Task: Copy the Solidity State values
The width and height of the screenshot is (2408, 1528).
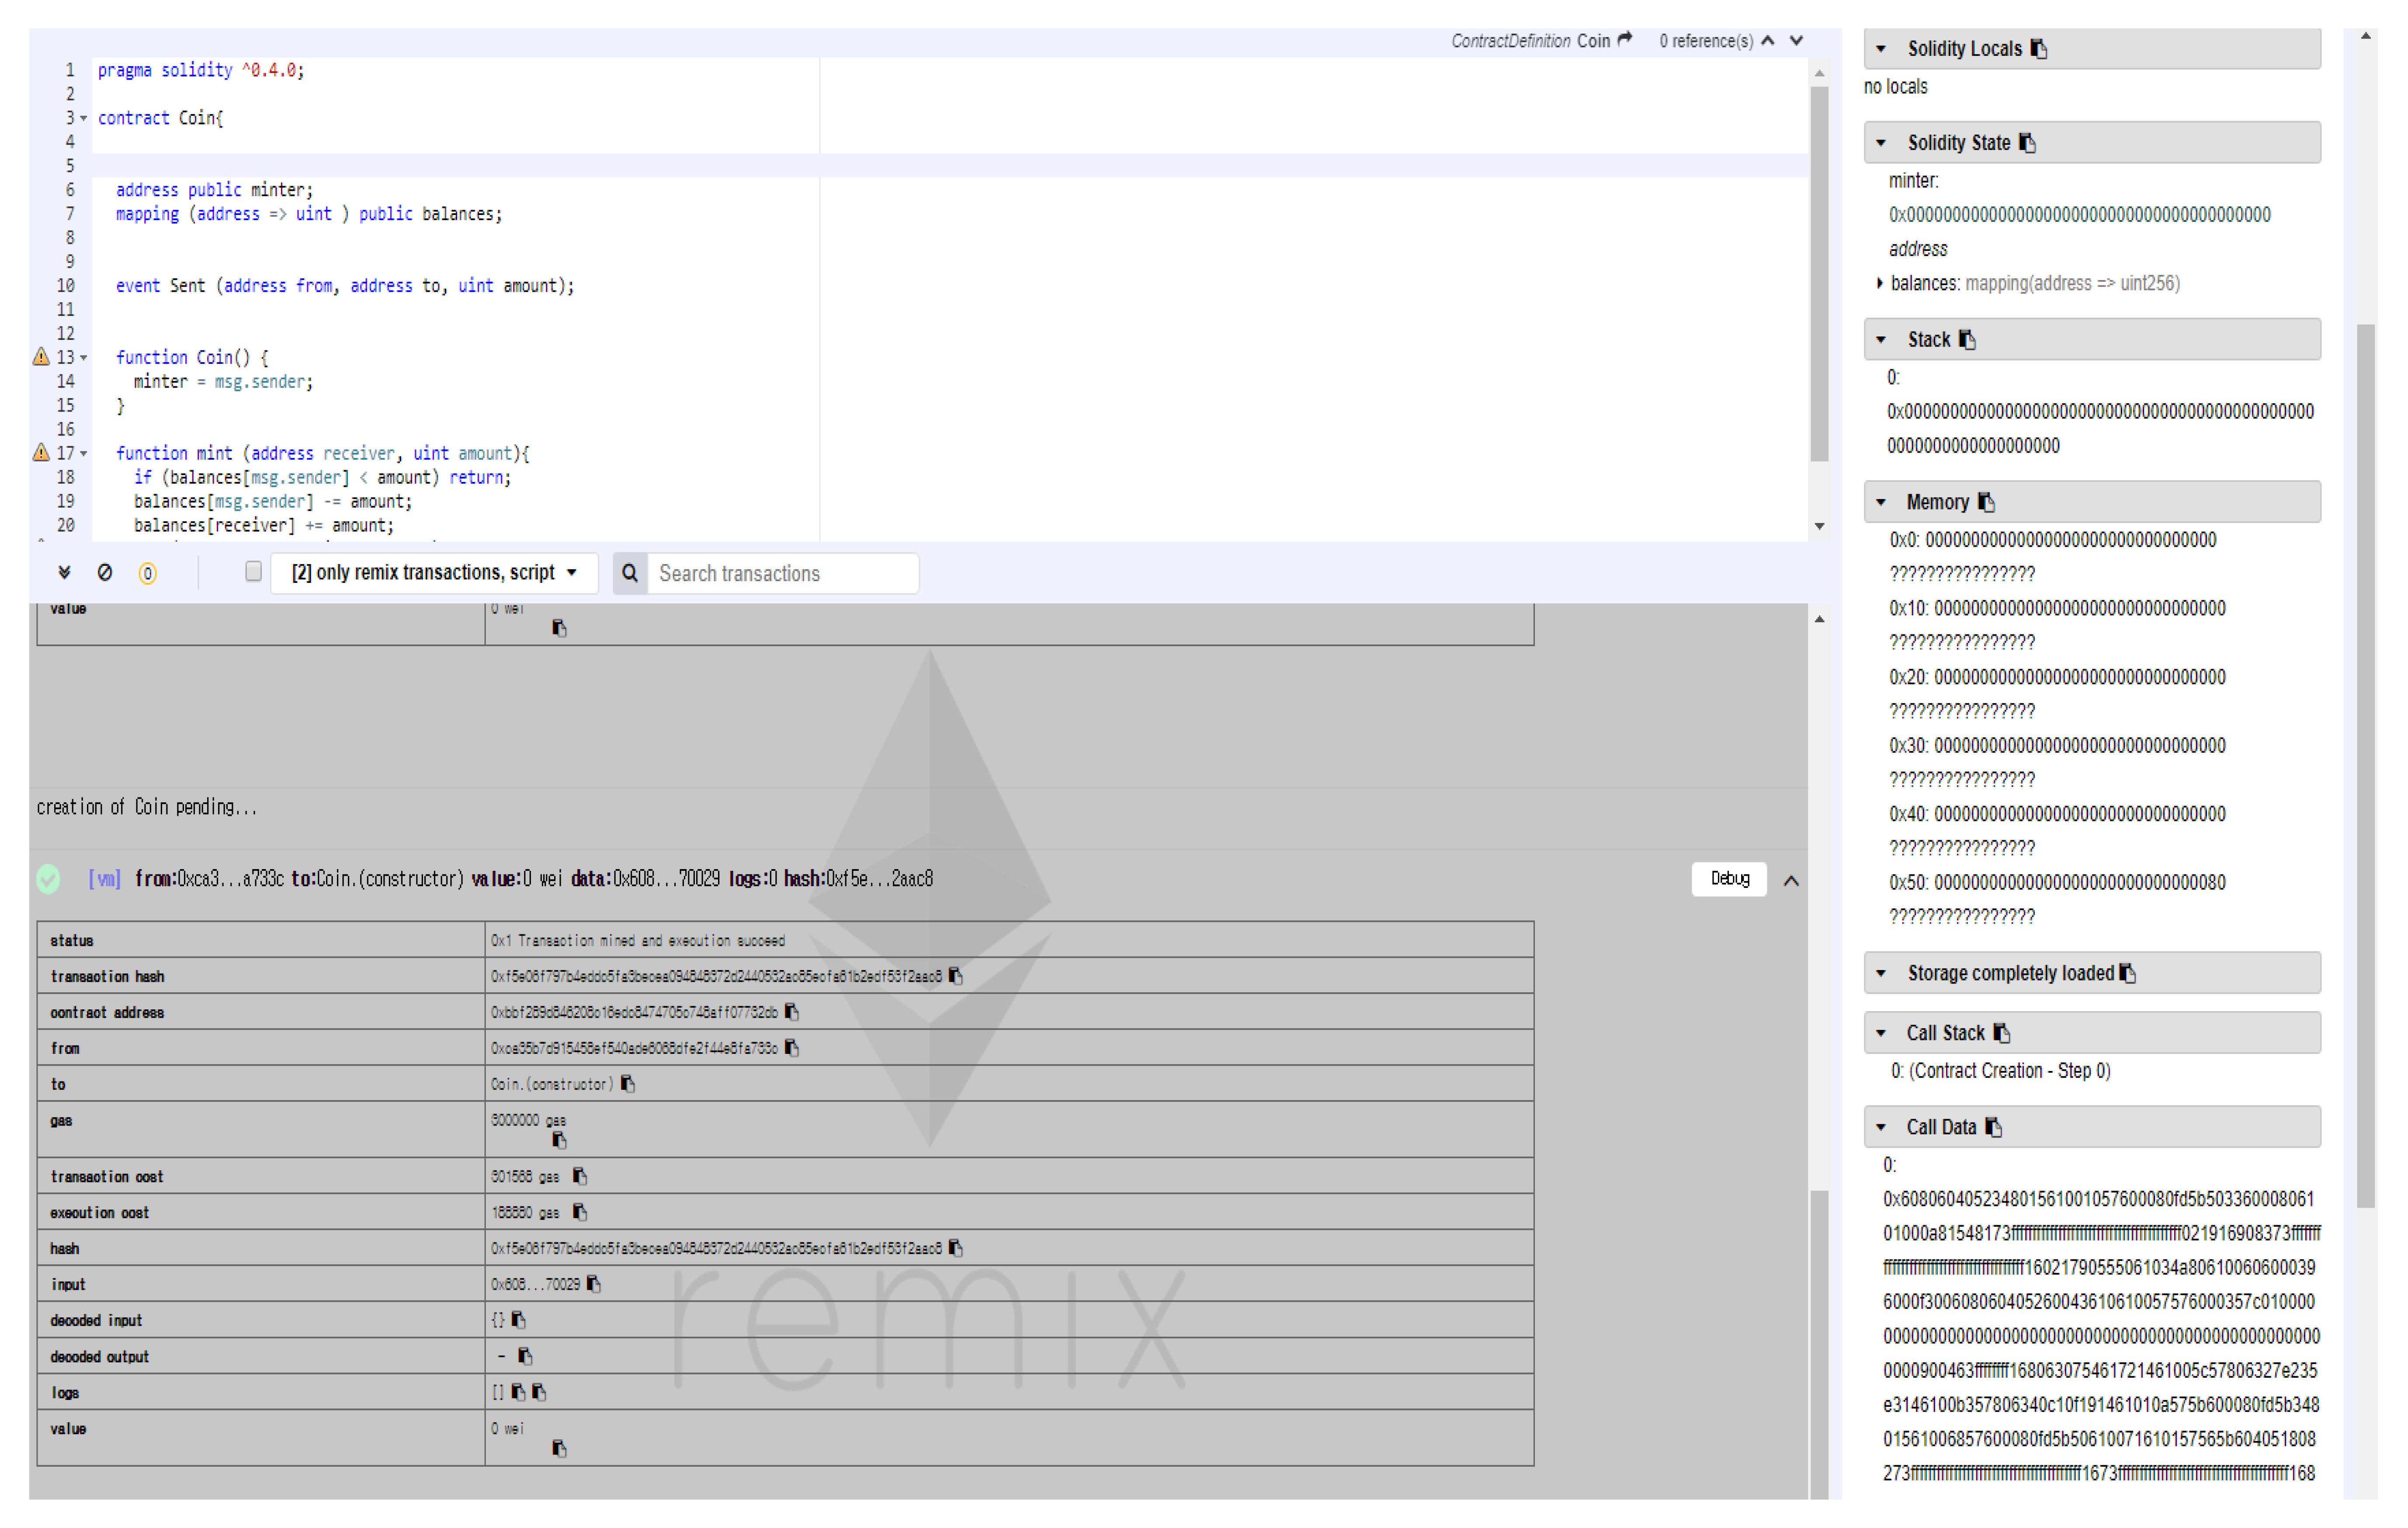Action: [2027, 143]
